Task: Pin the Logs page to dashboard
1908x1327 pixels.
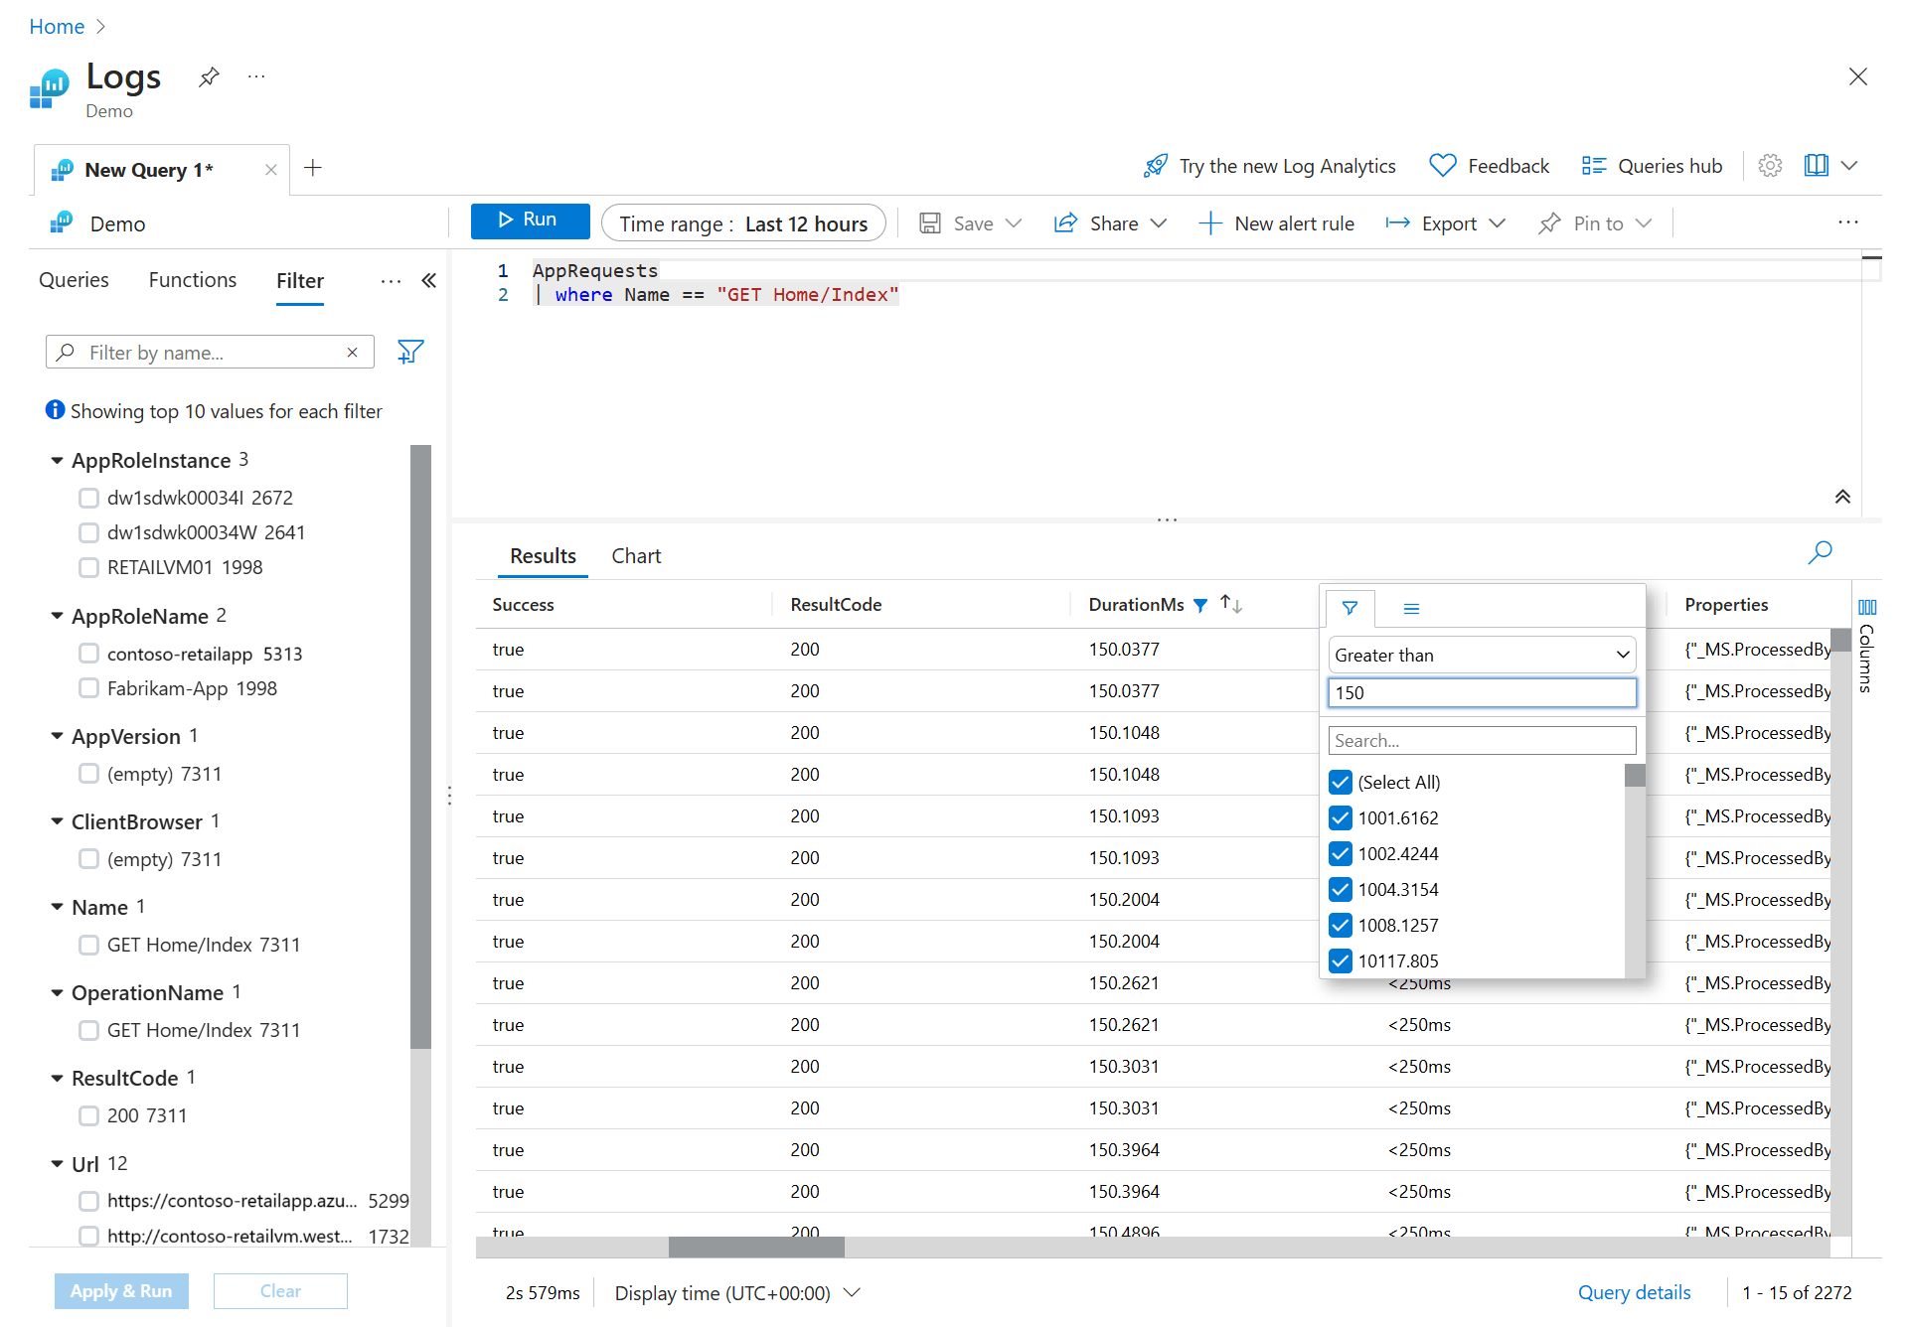Action: coord(208,76)
